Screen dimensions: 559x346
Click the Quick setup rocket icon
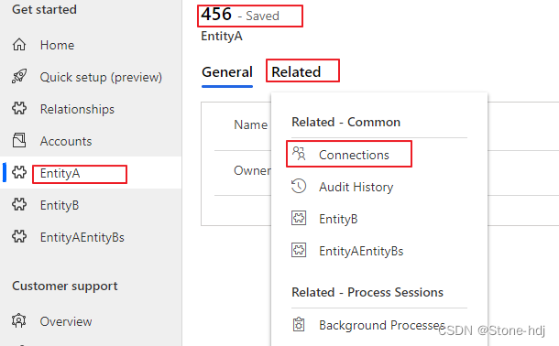pos(19,76)
